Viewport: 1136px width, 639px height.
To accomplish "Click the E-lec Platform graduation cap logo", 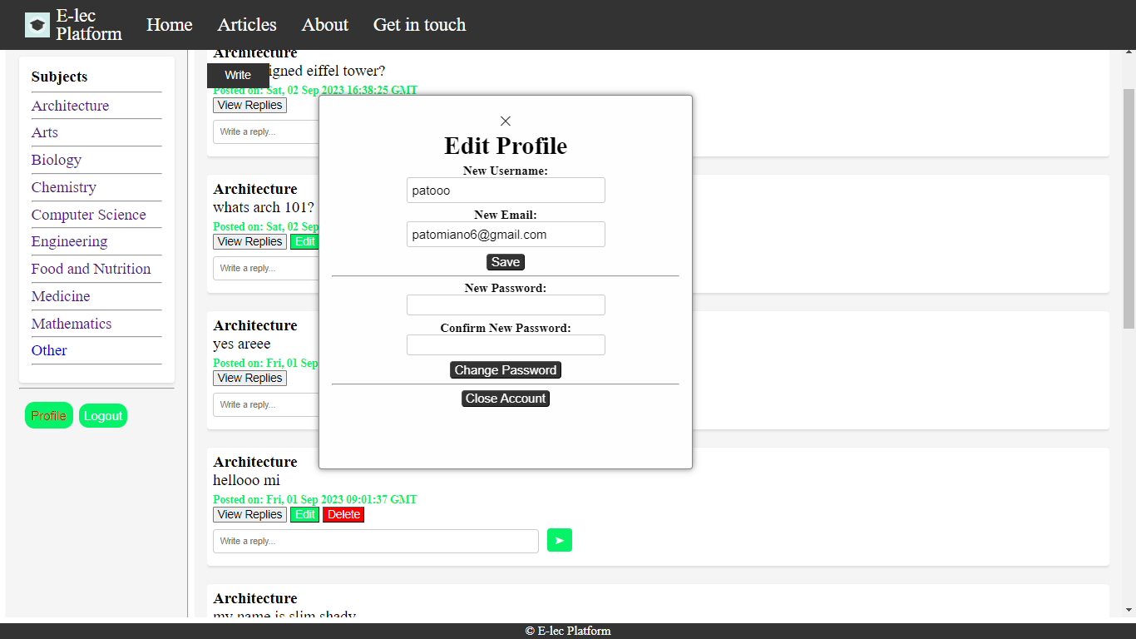I will pos(37,25).
